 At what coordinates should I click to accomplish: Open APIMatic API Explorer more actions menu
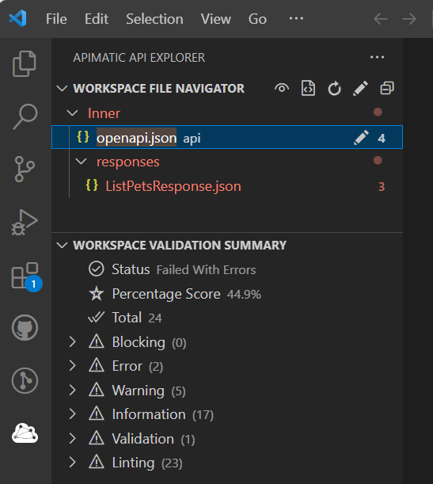pyautogui.click(x=377, y=57)
